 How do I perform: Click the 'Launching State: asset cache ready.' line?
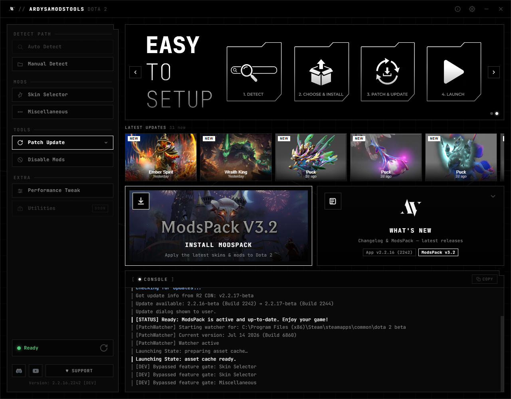pos(186,359)
